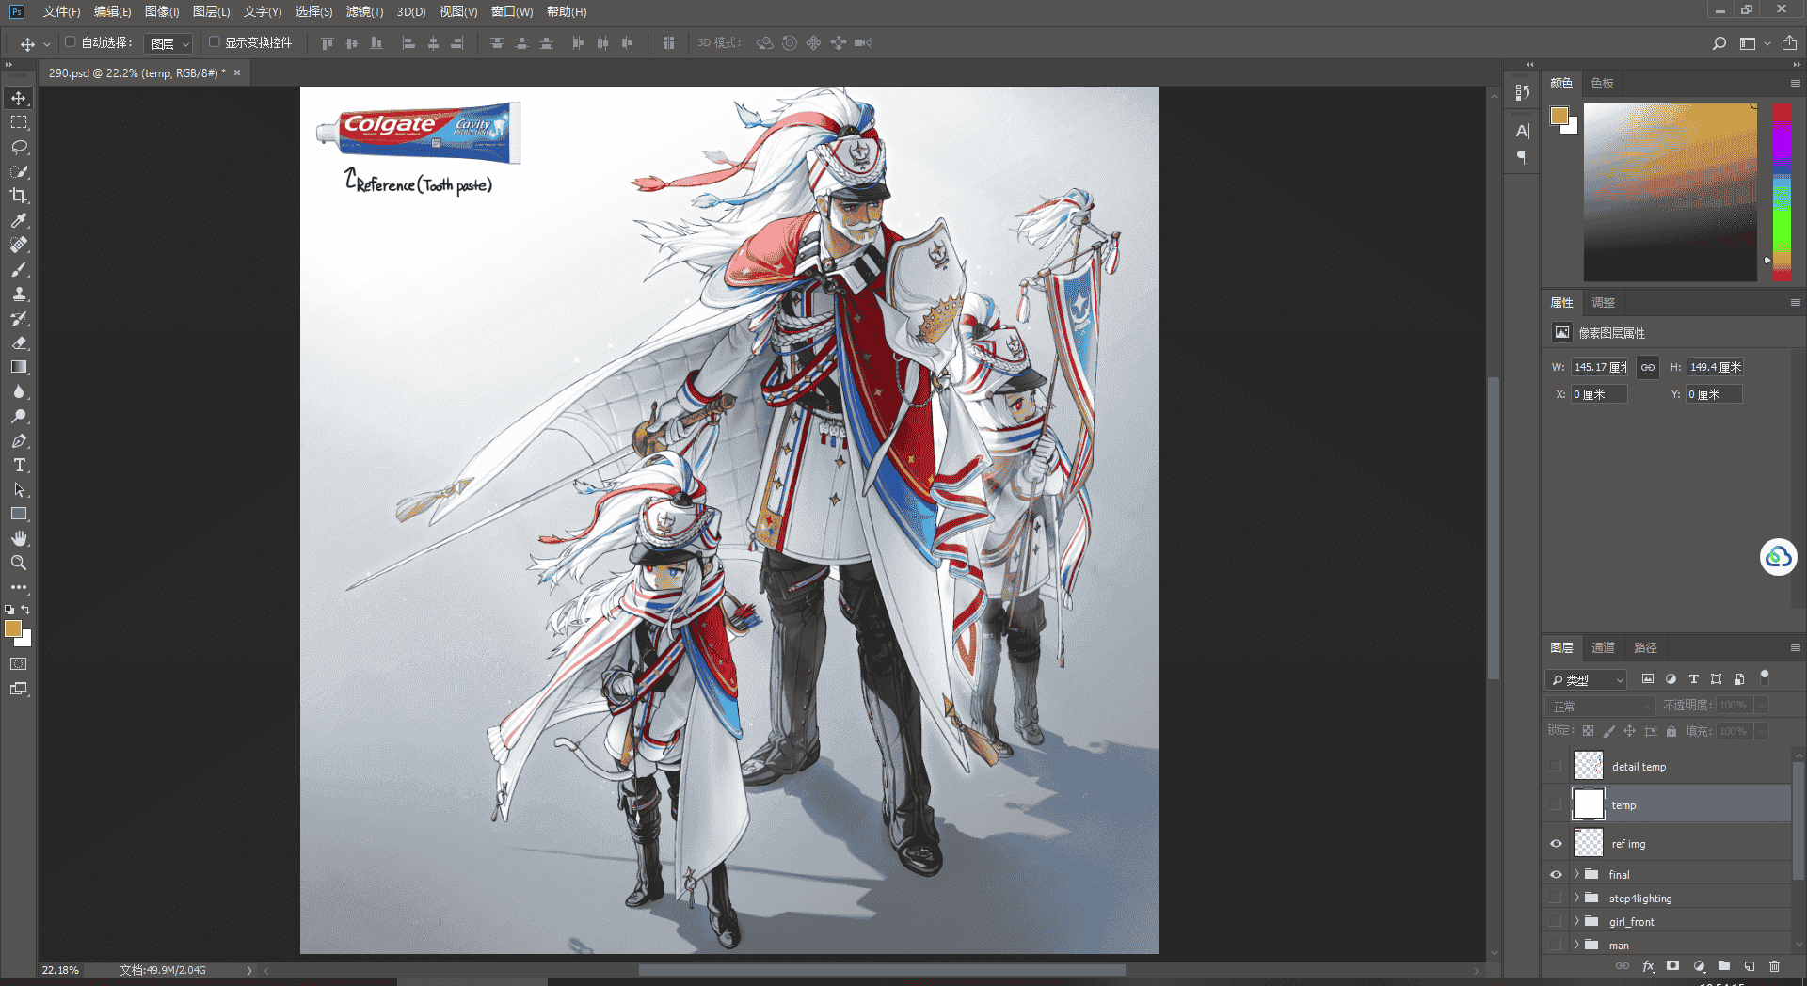The height and width of the screenshot is (986, 1807).
Task: Select the Horizontal Type tool
Action: [x=19, y=465]
